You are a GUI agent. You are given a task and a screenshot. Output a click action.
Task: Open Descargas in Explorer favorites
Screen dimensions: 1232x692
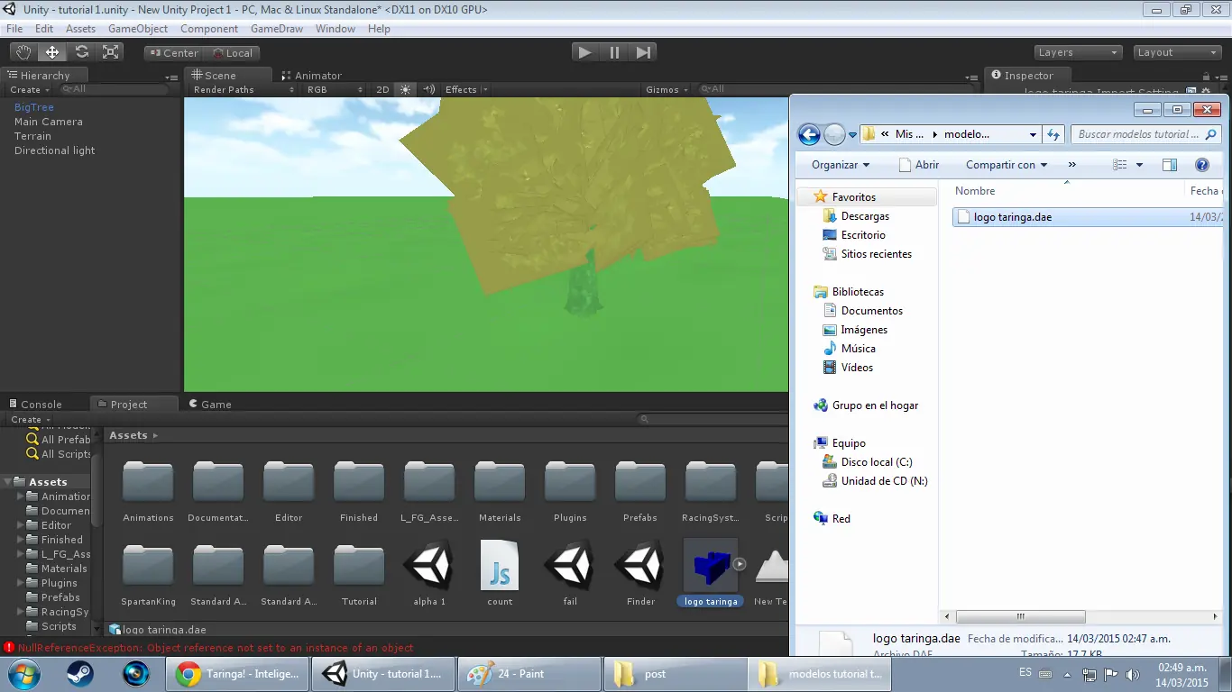(x=856, y=216)
